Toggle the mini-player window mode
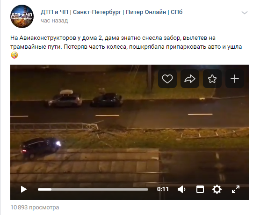 (200, 189)
